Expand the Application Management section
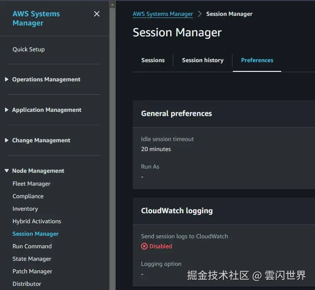 [46, 110]
